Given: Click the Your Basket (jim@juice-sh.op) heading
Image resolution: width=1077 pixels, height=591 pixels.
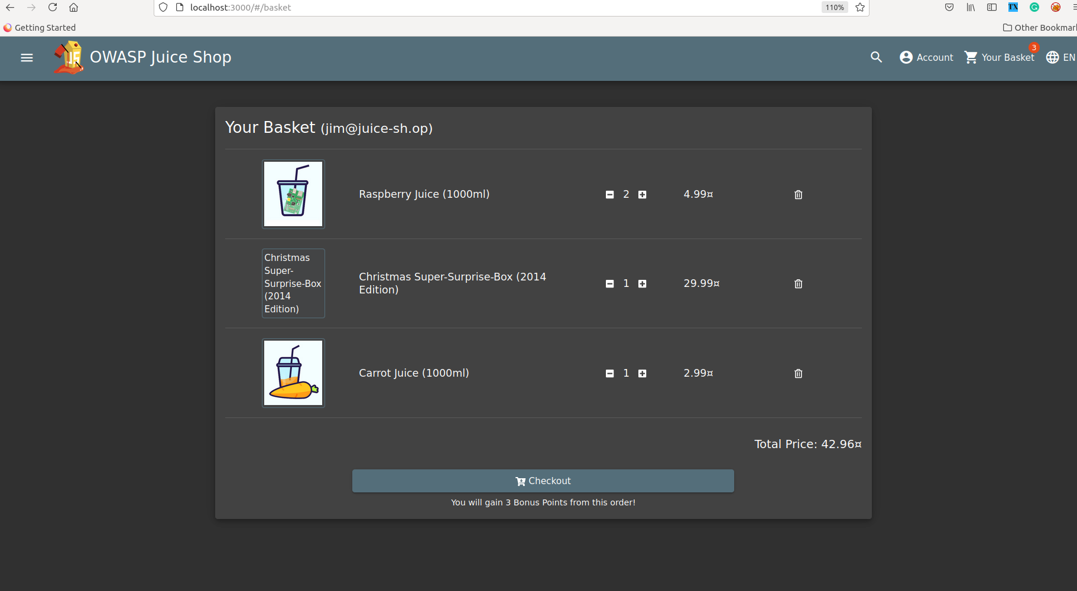Looking at the screenshot, I should (x=329, y=128).
